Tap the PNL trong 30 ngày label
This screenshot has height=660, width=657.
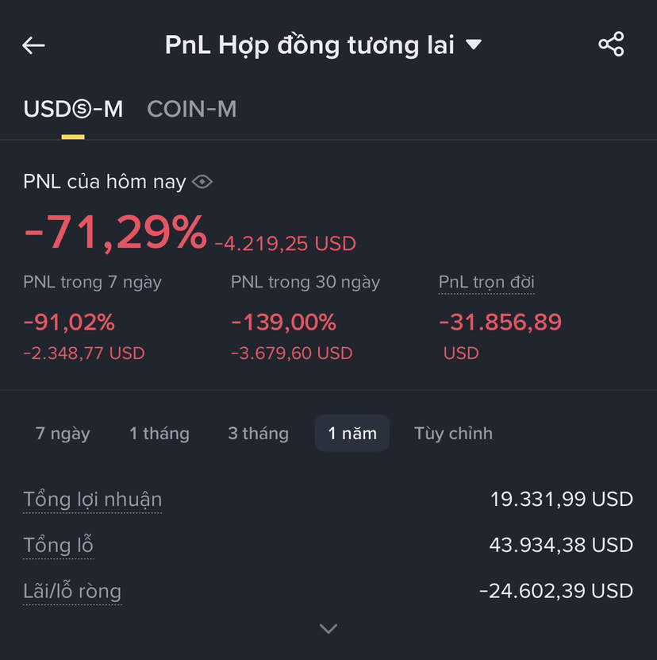click(305, 282)
